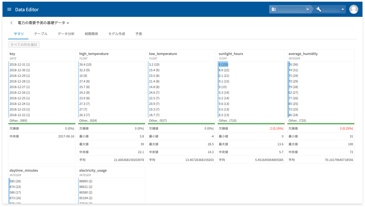Click the 585 (26) daytime_minutes value
Viewport: 365px width, 207px height.
[15, 181]
